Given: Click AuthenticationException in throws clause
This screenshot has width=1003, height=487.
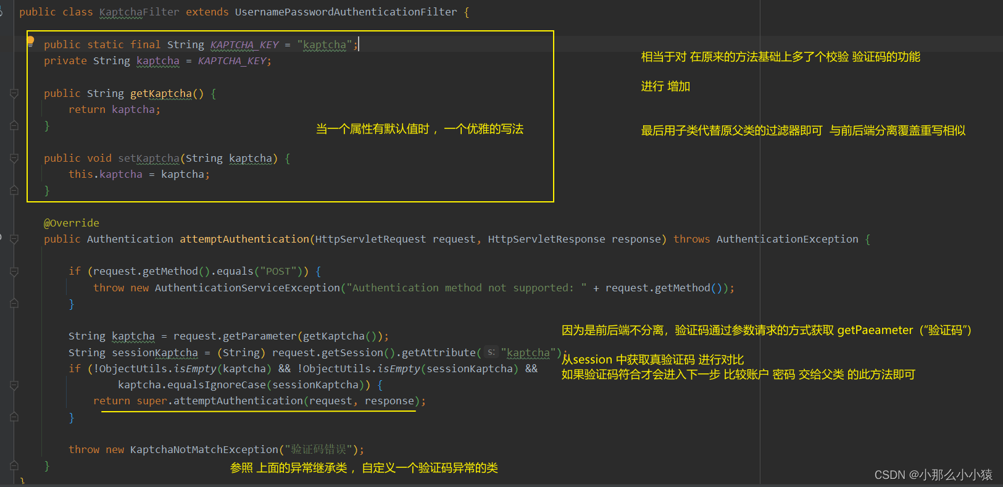Looking at the screenshot, I should pos(788,239).
